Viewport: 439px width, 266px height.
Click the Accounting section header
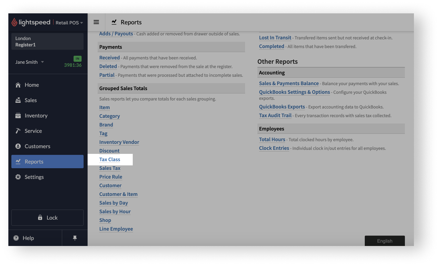[x=331, y=73]
